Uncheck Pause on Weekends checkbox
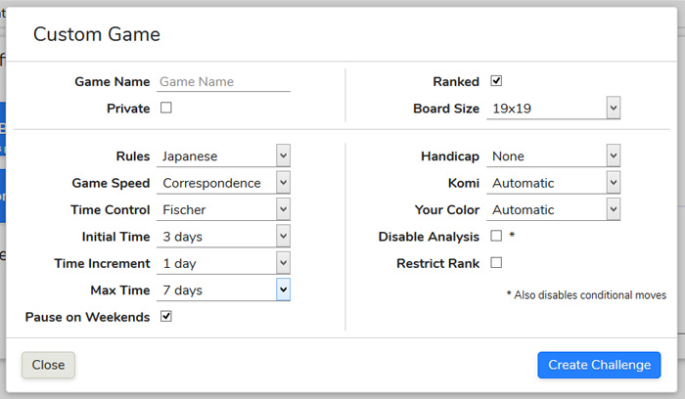685x399 pixels. [x=166, y=316]
